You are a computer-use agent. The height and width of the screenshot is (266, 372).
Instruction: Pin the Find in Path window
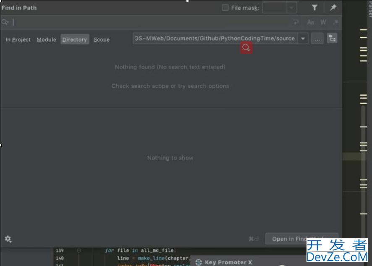tap(333, 8)
